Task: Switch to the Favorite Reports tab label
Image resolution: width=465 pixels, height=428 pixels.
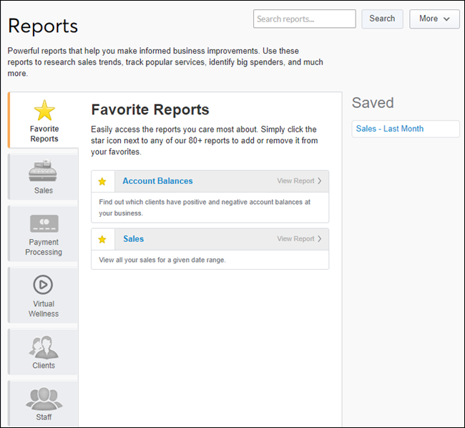Action: (x=44, y=134)
